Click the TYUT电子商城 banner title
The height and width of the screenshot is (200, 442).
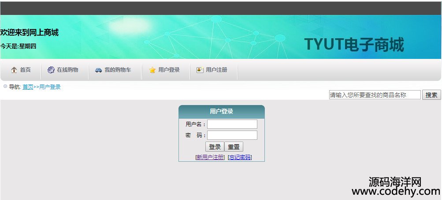tap(354, 44)
